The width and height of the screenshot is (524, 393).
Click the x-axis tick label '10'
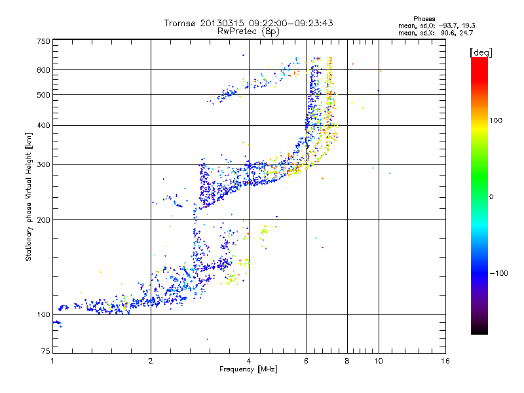point(379,361)
